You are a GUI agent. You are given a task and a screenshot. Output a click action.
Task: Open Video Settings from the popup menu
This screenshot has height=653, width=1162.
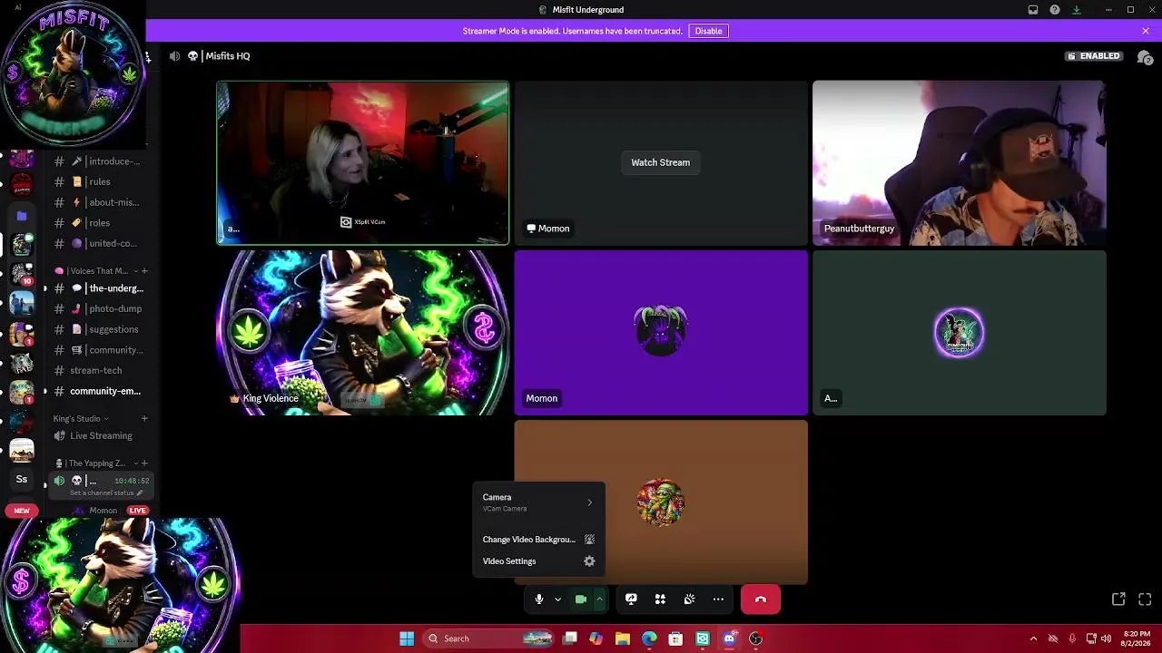click(538, 561)
